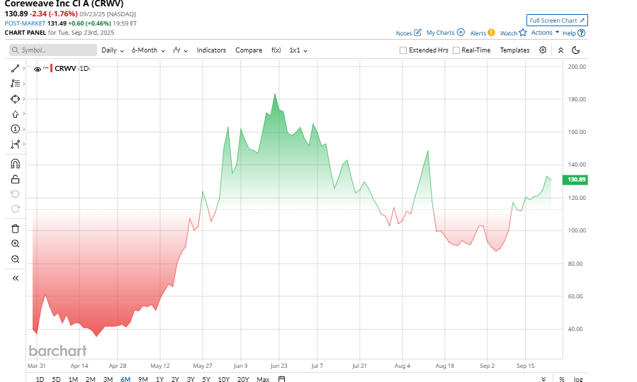Toggle the magnet snap tool

tap(15, 164)
